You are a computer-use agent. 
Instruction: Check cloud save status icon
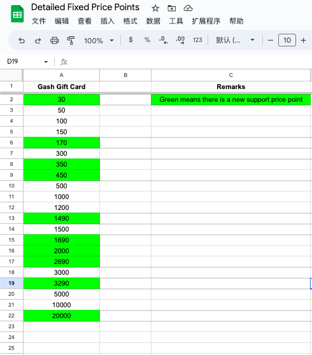click(x=188, y=8)
